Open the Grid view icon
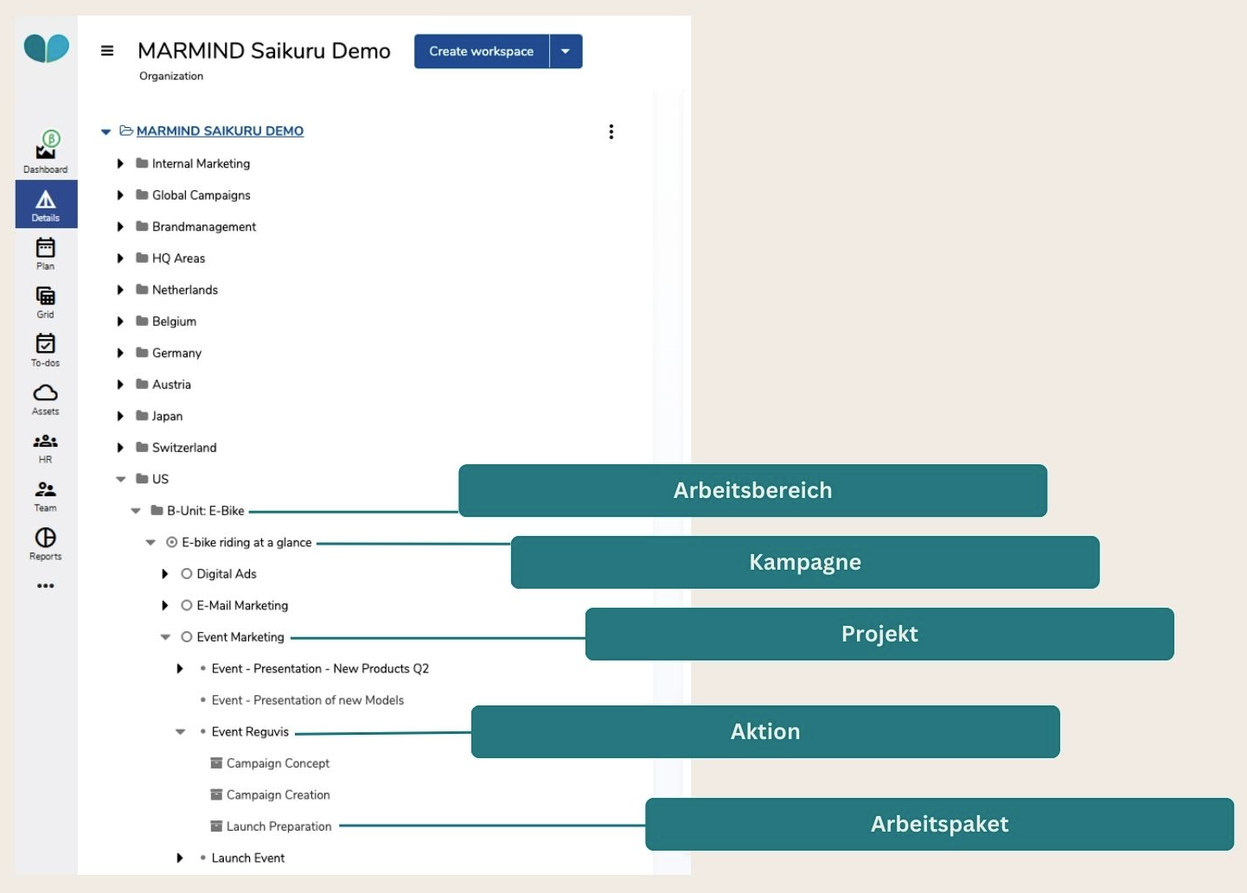This screenshot has width=1247, height=893. (46, 301)
